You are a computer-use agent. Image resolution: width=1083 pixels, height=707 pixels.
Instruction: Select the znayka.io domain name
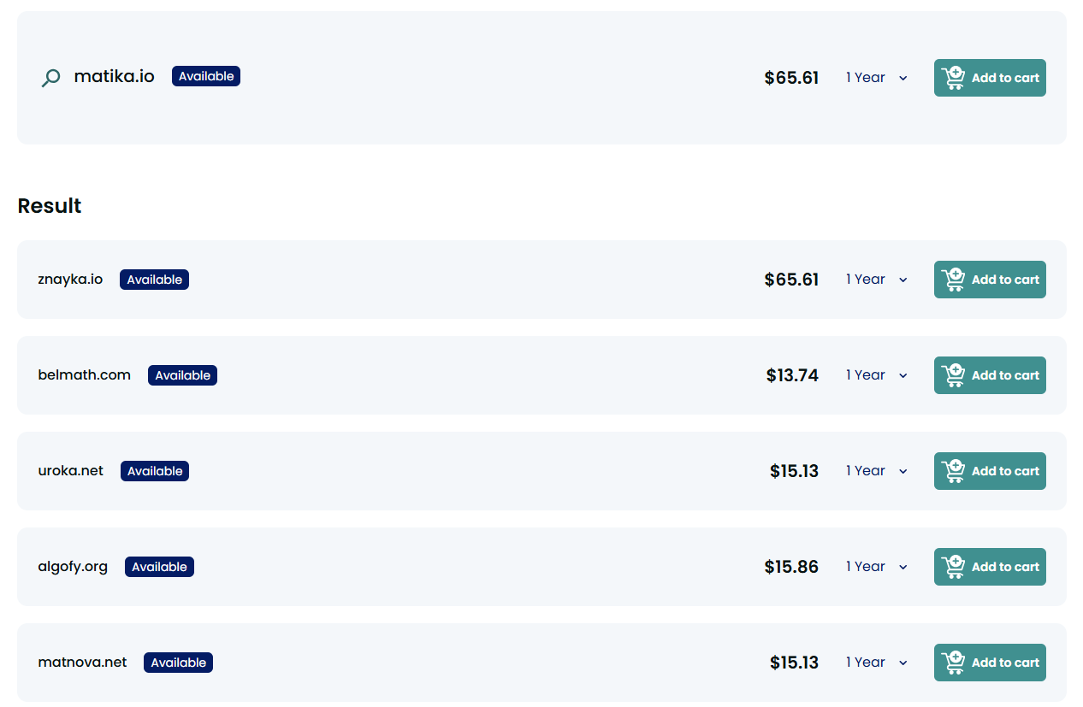[70, 280]
